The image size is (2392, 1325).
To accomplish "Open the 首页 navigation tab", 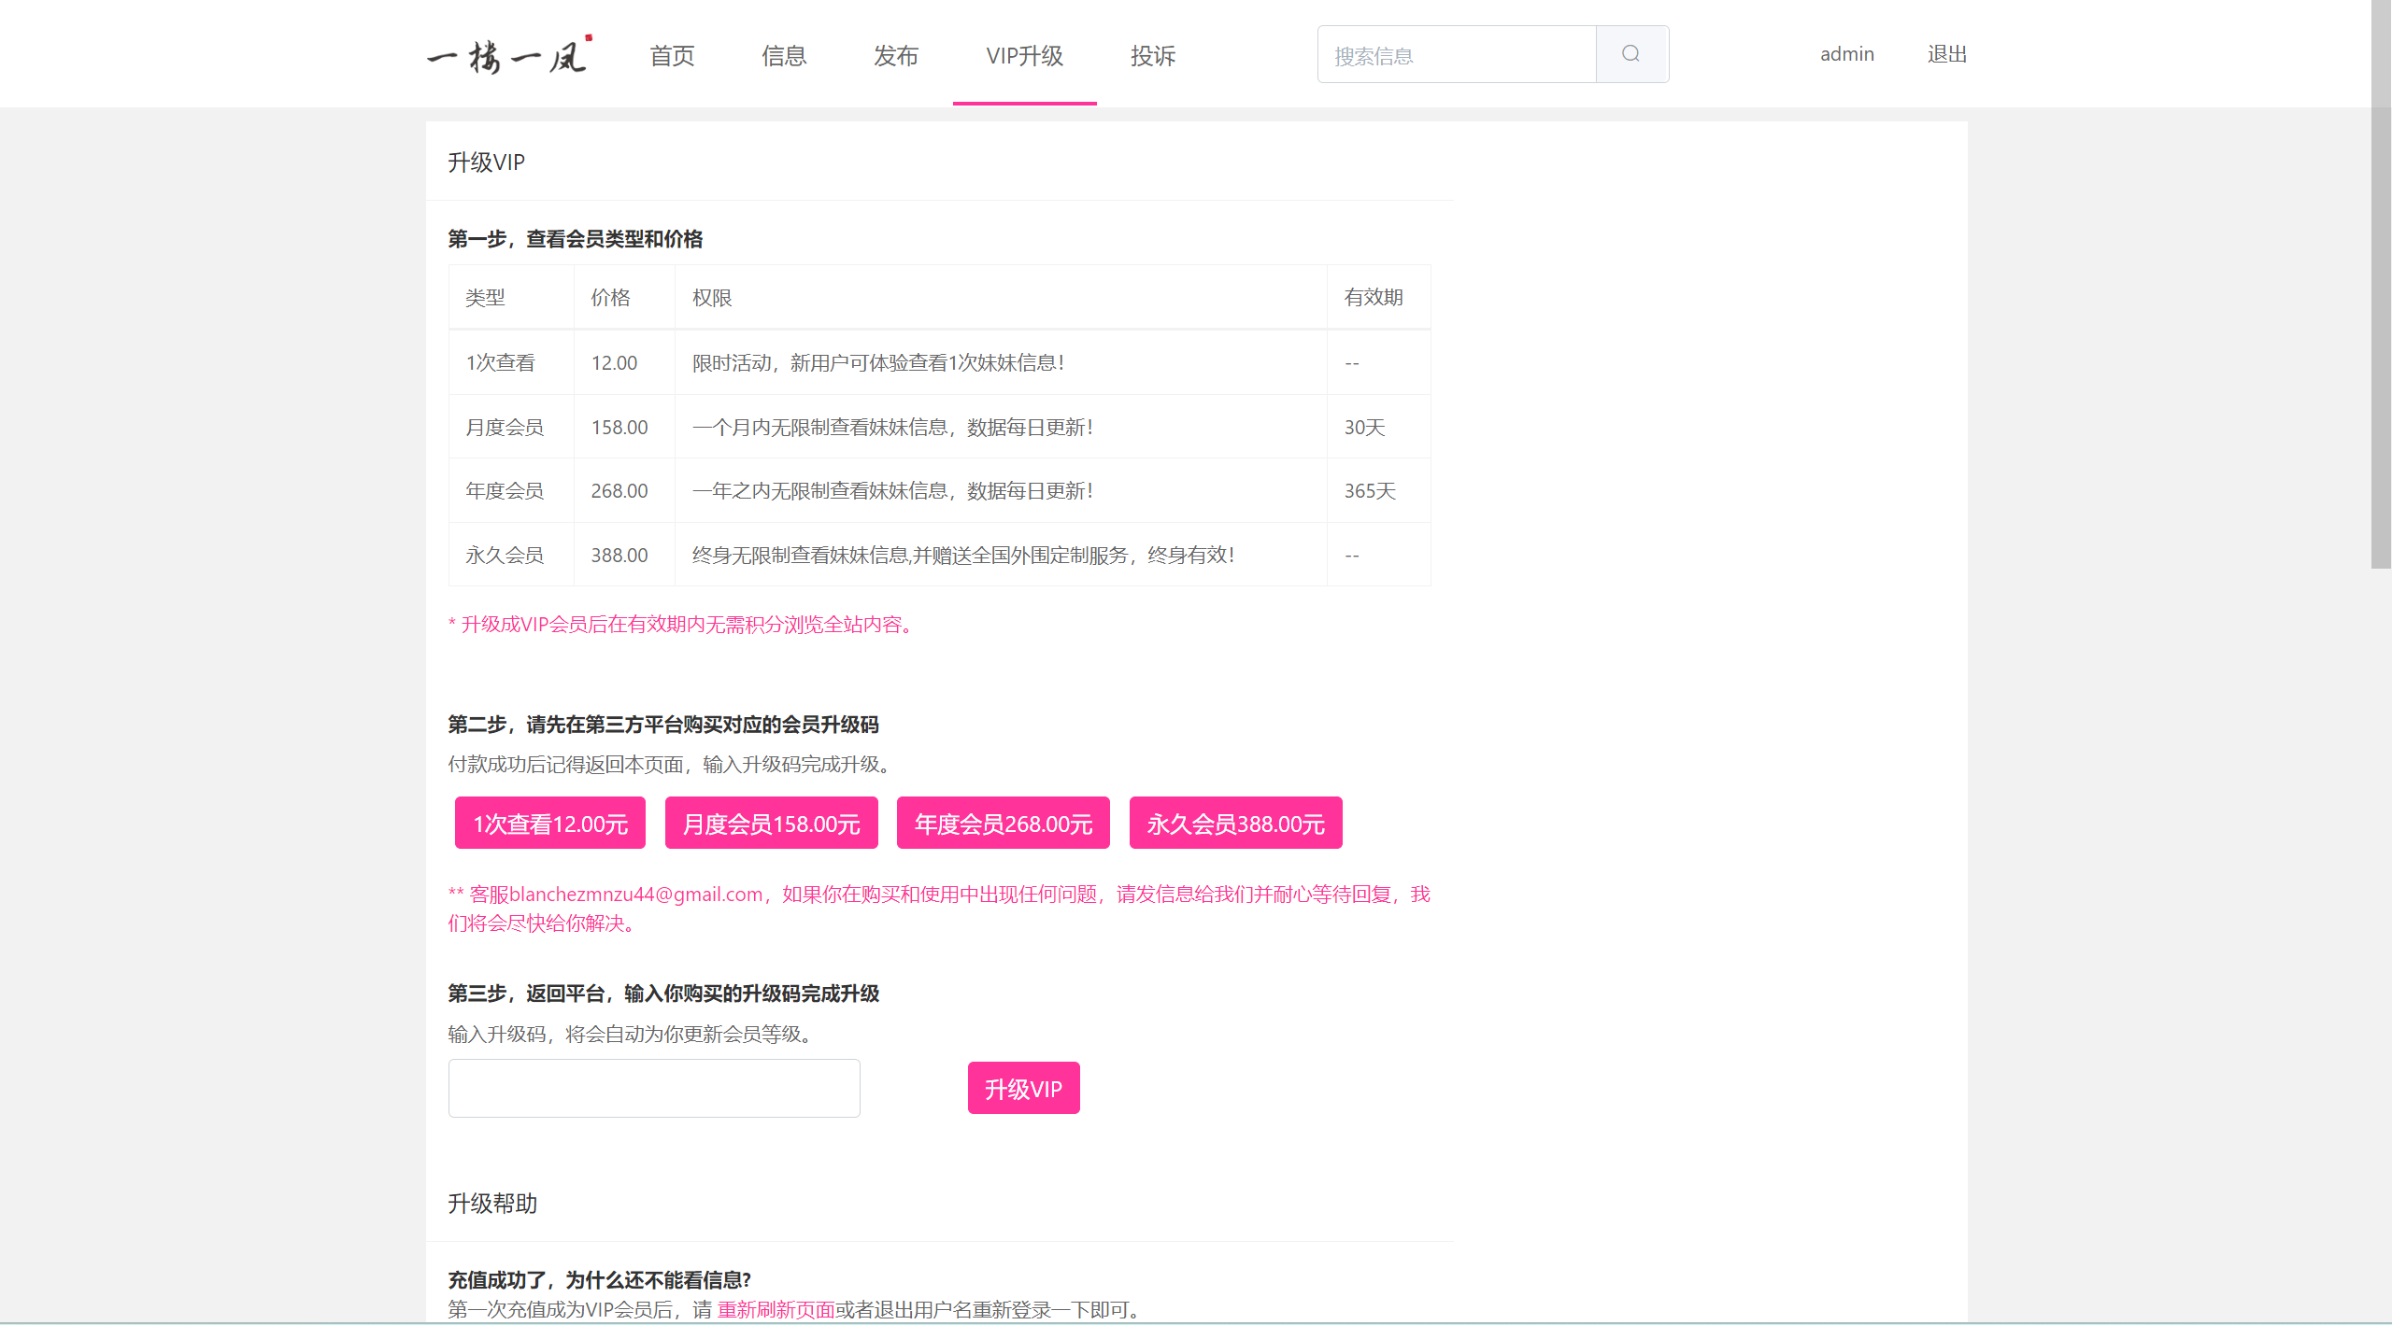I will tap(673, 55).
